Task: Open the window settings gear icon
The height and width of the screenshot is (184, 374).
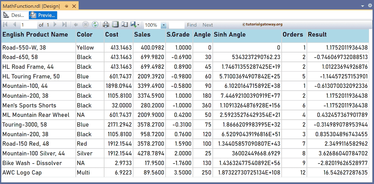Action: tap(369, 5)
